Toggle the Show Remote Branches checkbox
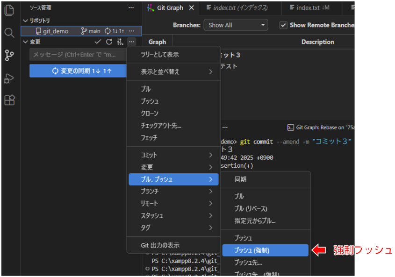 (x=283, y=25)
